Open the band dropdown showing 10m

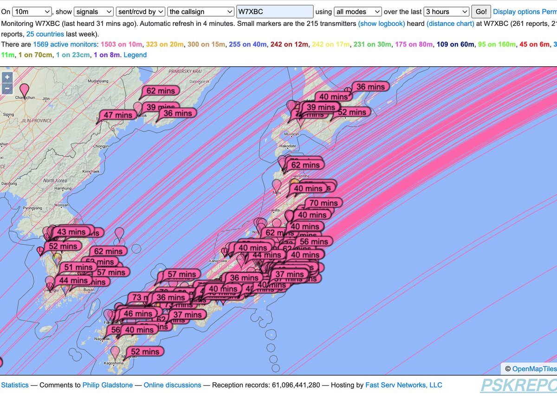point(32,12)
